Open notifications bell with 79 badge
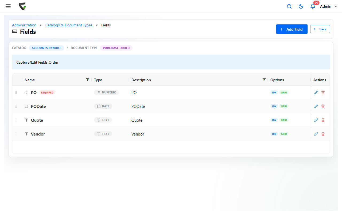This screenshot has height=213, width=342. point(313,6)
